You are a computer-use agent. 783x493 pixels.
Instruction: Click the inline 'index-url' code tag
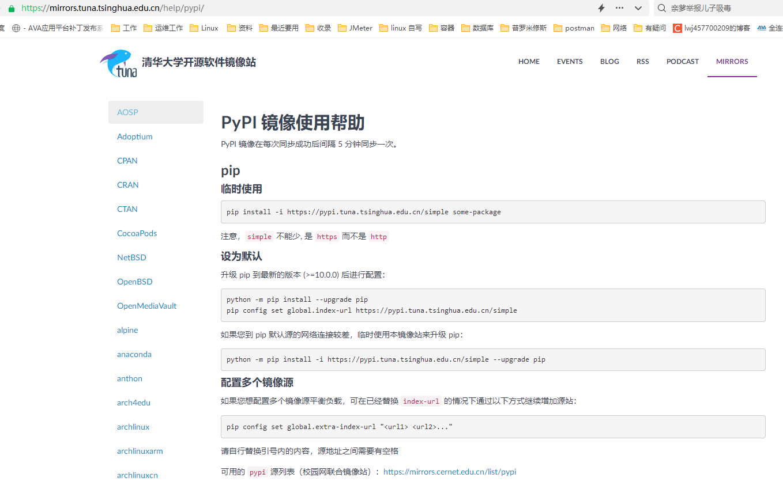(x=421, y=401)
